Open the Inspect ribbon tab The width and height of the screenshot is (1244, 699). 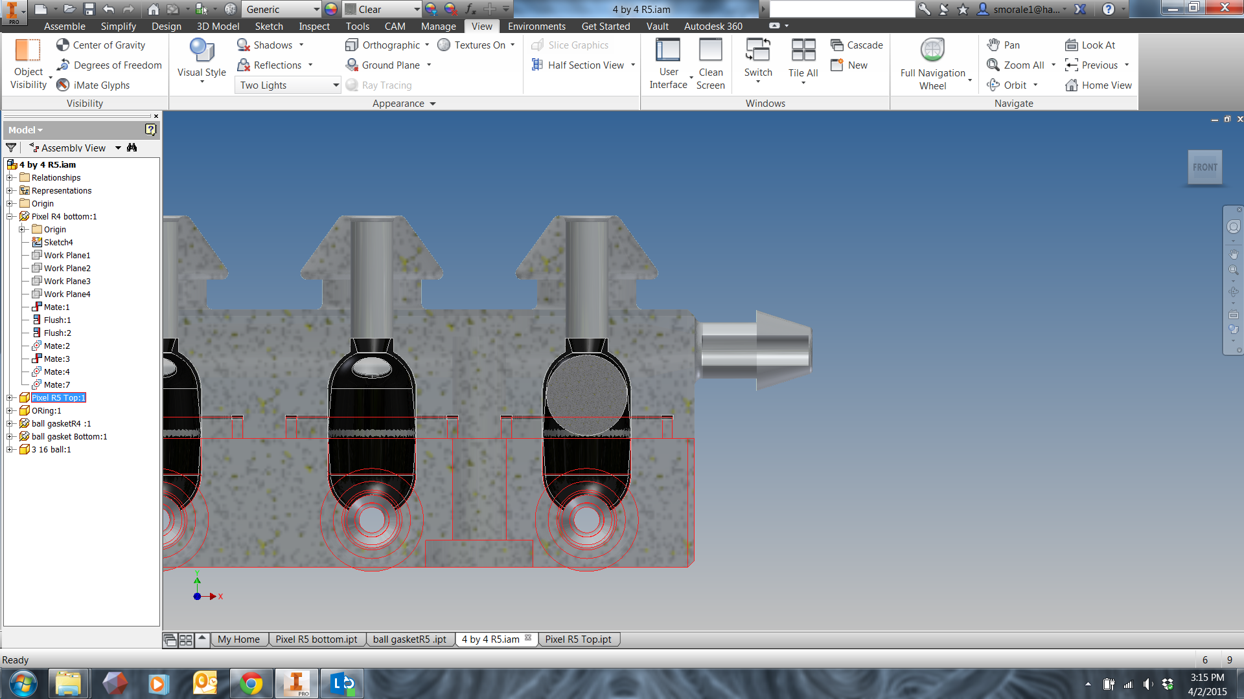pos(314,26)
